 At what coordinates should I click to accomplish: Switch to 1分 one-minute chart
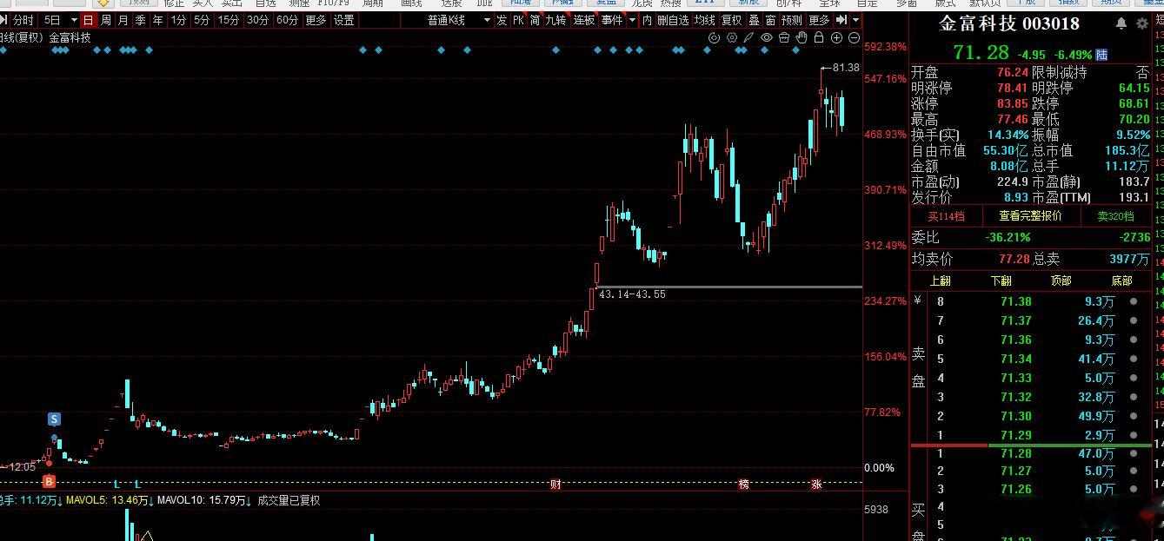point(178,20)
